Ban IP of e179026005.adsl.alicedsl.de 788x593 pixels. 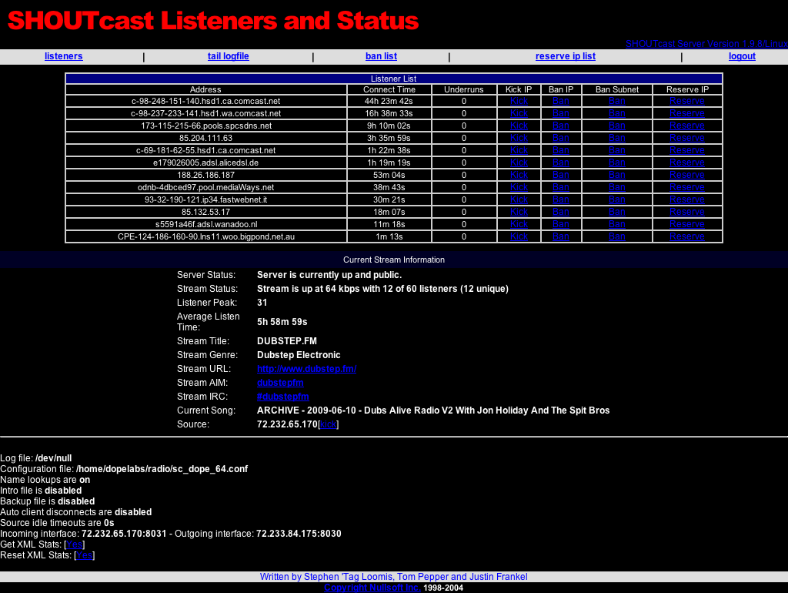click(x=561, y=162)
